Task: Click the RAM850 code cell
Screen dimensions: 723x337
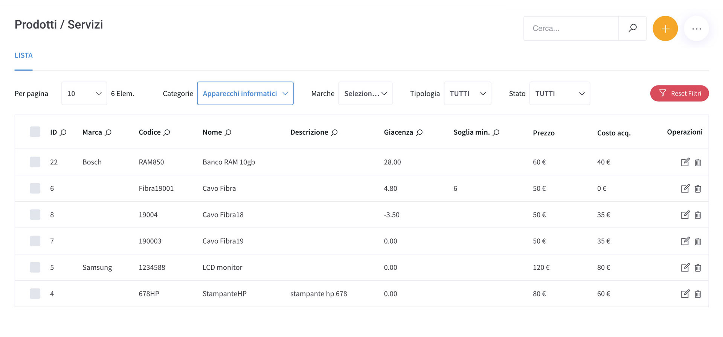Action: (151, 162)
